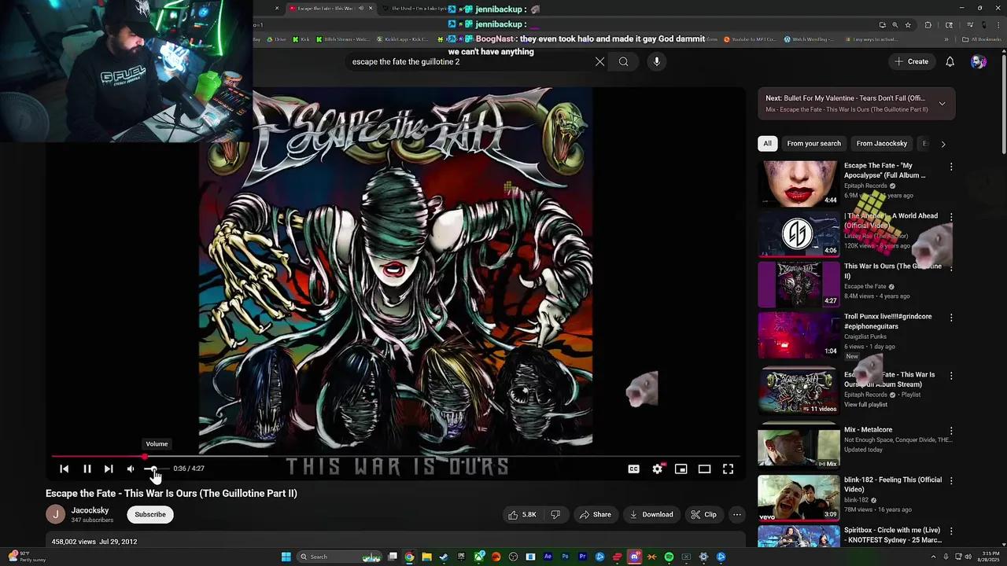Open the Jacocksky channel avatar
This screenshot has width=1007, height=566.
pos(55,514)
